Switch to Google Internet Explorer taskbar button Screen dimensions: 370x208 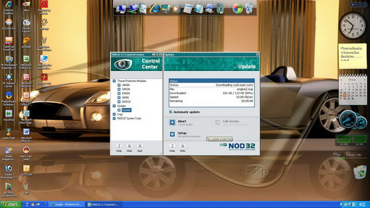(x=67, y=205)
